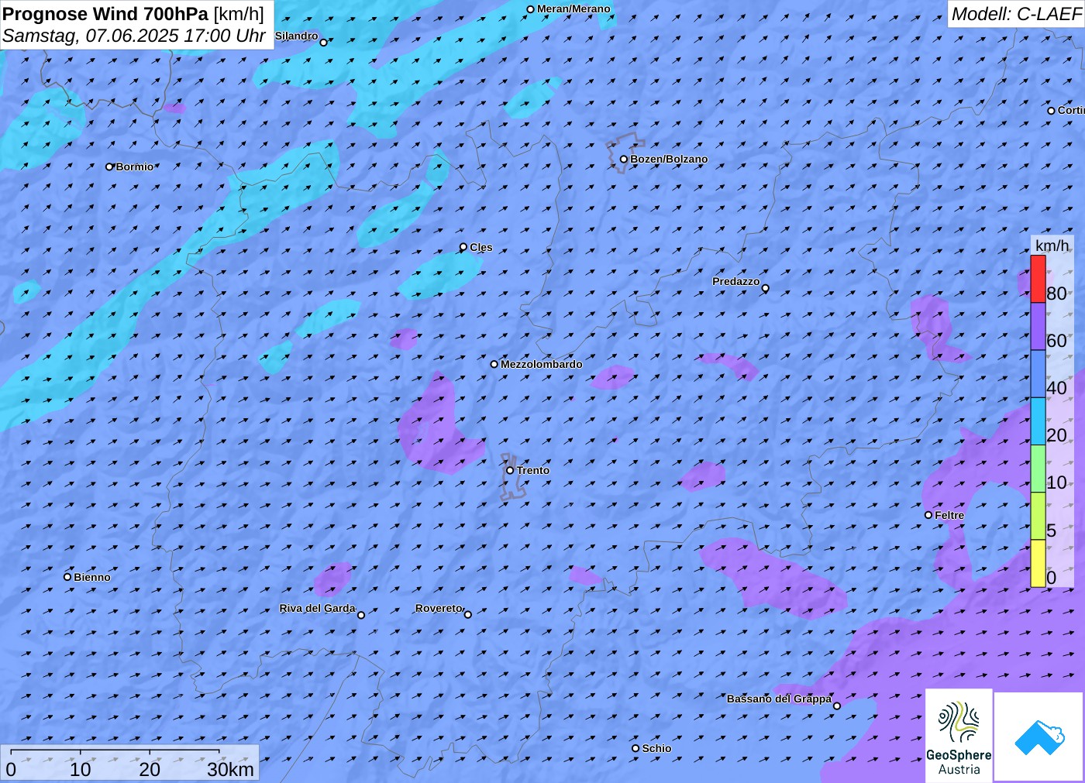Click the Predazzo city marker
This screenshot has height=783, width=1085.
click(x=766, y=288)
